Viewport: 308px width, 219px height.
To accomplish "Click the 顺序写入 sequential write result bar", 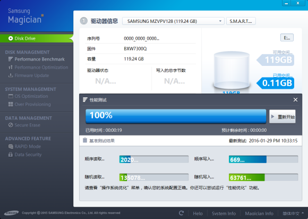I will [x=263, y=159].
